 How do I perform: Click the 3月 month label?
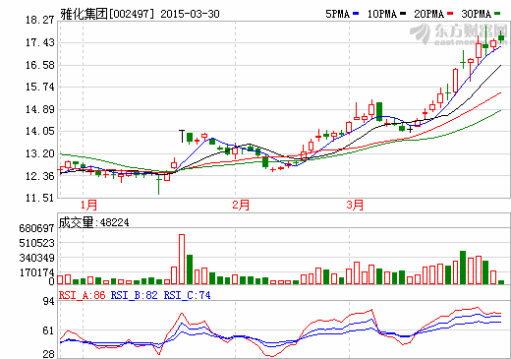point(355,206)
